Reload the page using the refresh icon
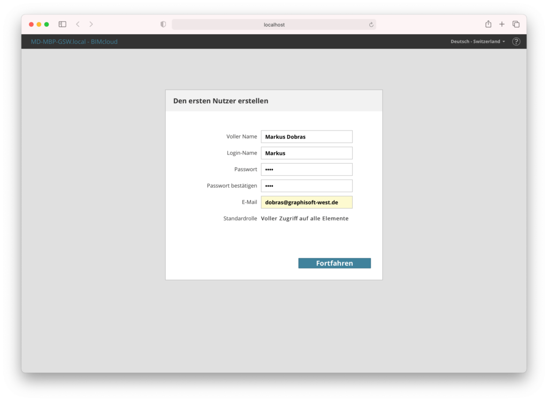This screenshot has width=548, height=401. (x=371, y=24)
